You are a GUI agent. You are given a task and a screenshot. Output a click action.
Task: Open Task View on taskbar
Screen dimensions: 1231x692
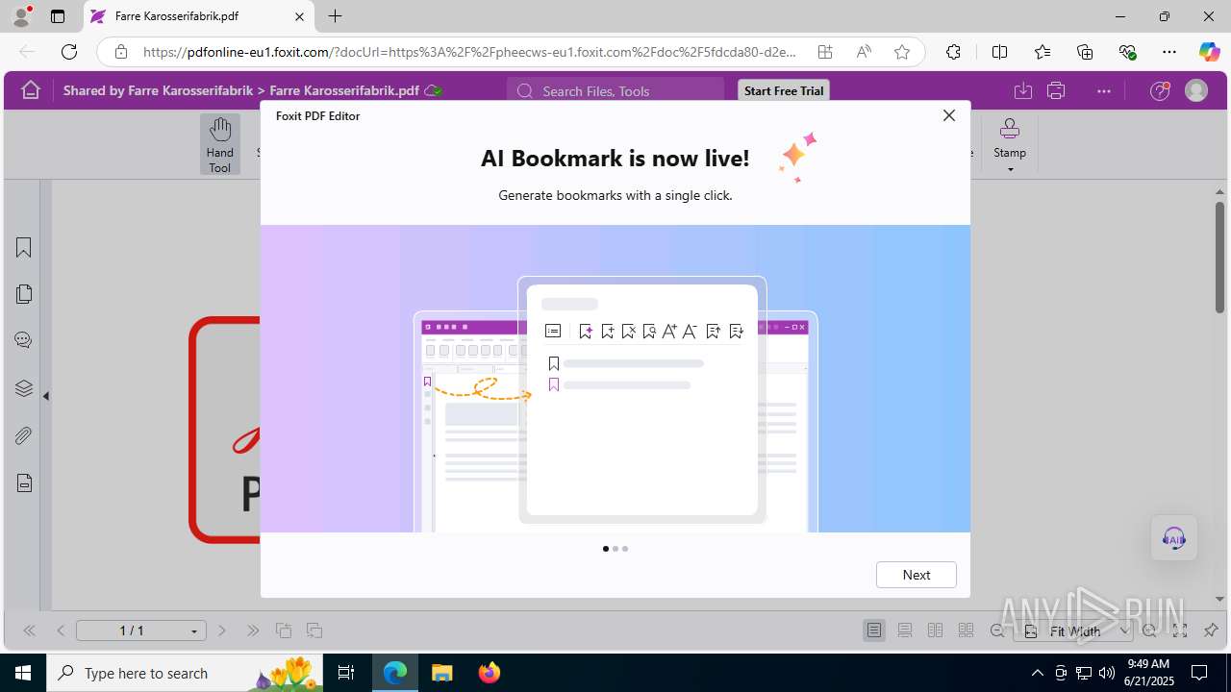[347, 673]
